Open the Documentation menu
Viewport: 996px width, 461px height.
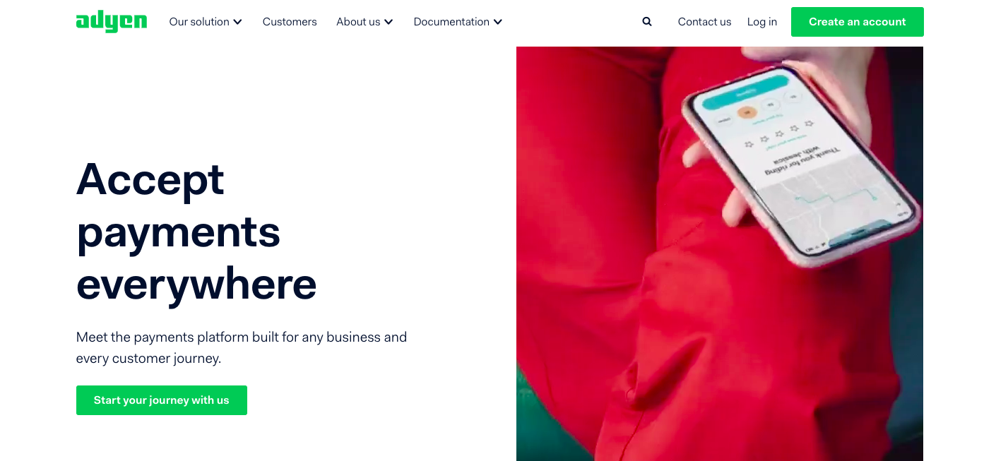click(458, 22)
